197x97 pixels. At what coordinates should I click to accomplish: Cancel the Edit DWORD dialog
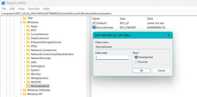pyautogui.click(x=161, y=71)
